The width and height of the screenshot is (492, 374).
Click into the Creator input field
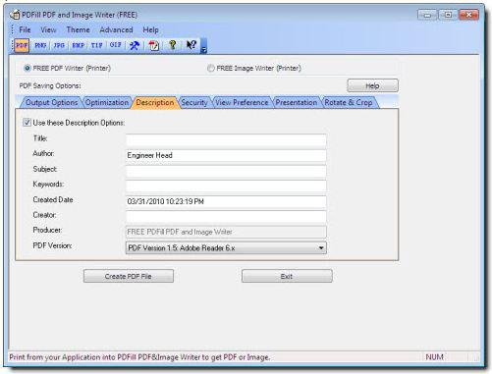(226, 217)
